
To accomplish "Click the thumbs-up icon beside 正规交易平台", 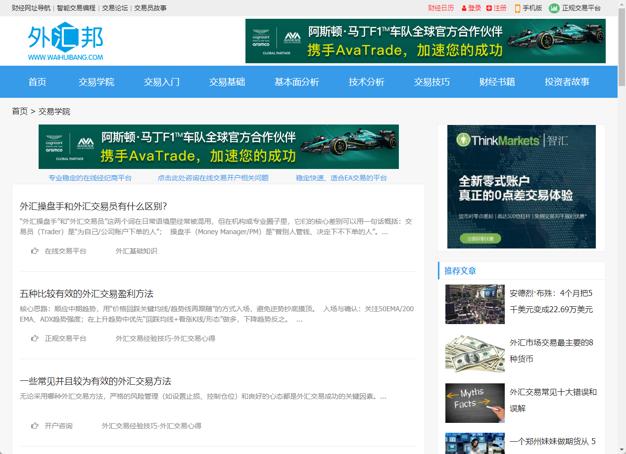I will pyautogui.click(x=35, y=338).
